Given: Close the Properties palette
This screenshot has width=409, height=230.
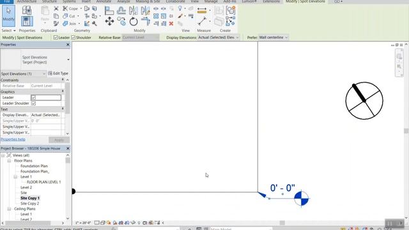Looking at the screenshot, I should pos(68,45).
